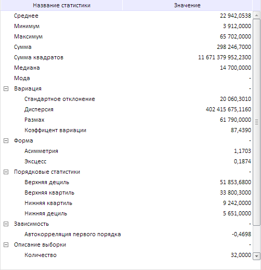Select the Автокорреляция первого порядка row

coord(126,234)
